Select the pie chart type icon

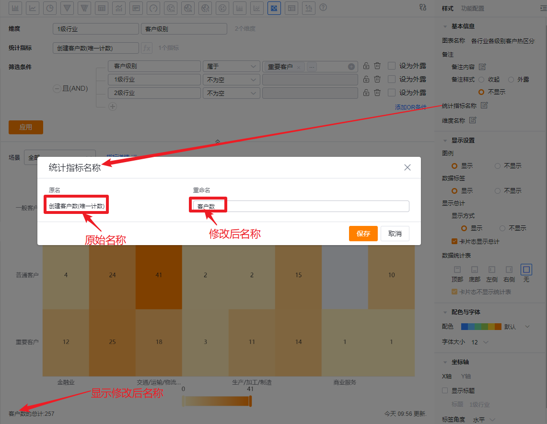point(49,8)
